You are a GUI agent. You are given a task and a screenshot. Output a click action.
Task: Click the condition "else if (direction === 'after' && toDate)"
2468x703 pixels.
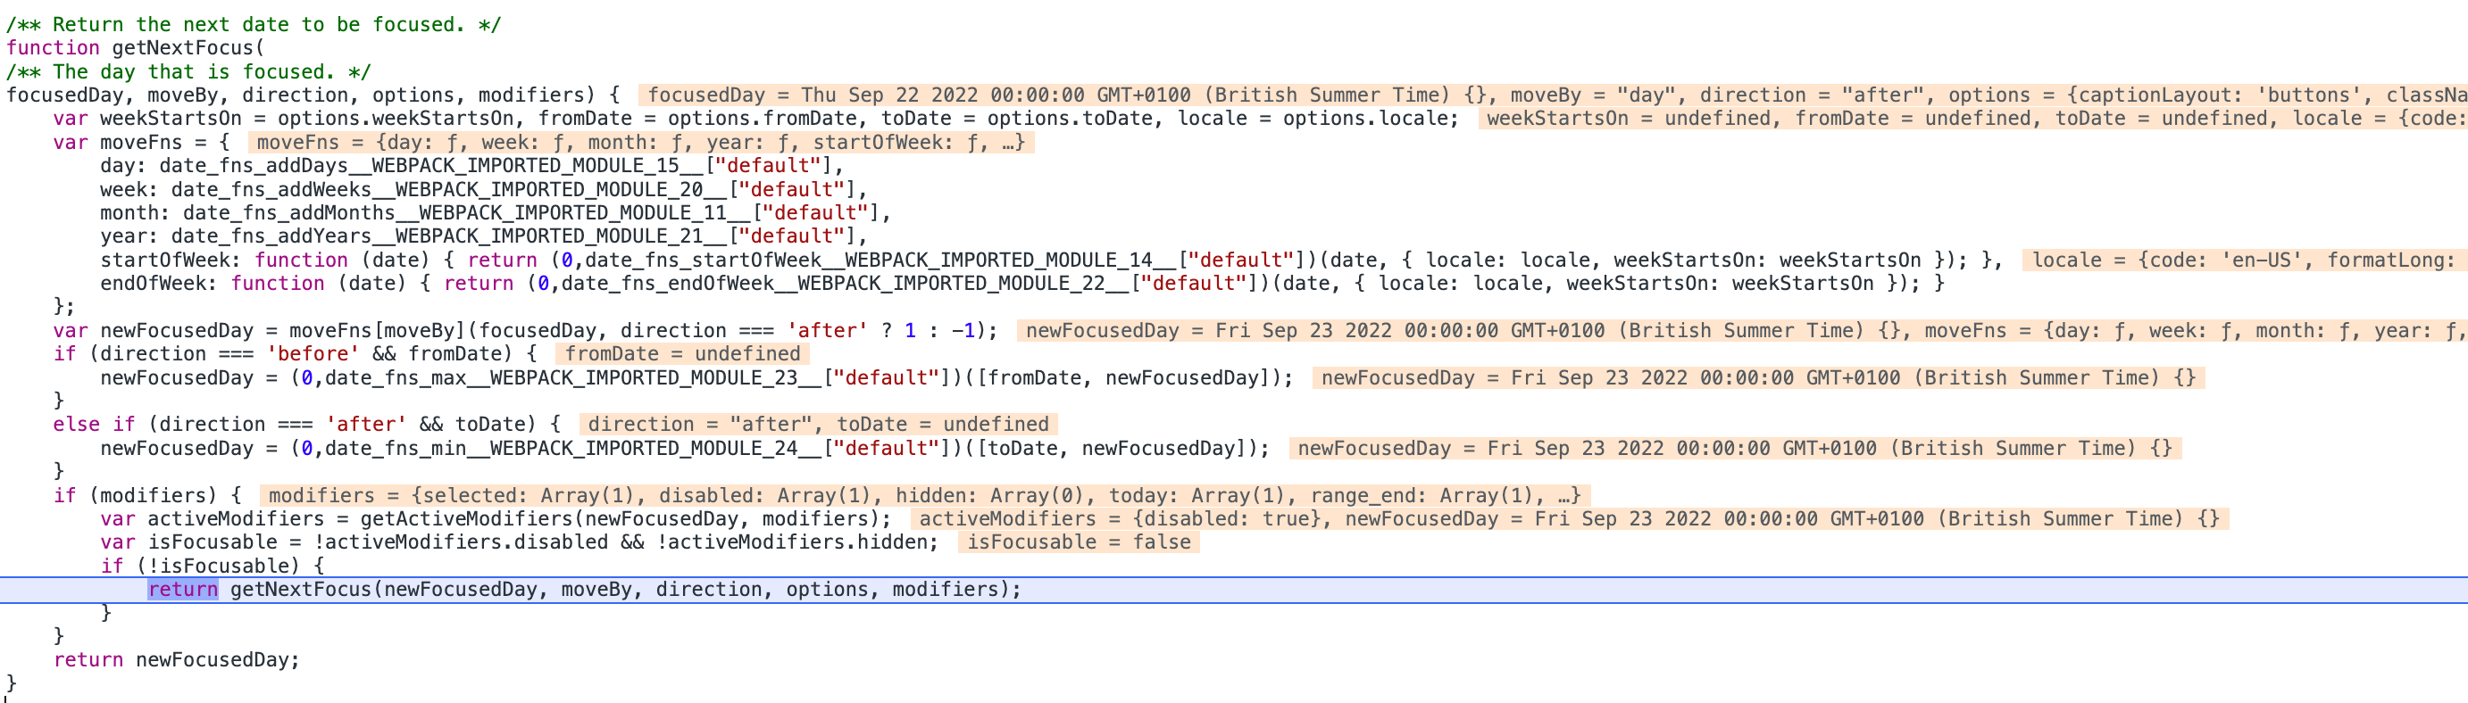click(x=306, y=425)
